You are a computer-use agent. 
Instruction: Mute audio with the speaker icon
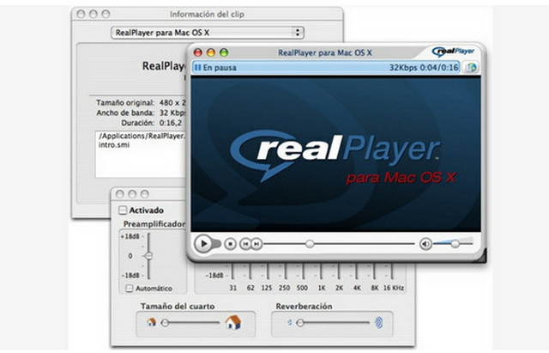(425, 244)
